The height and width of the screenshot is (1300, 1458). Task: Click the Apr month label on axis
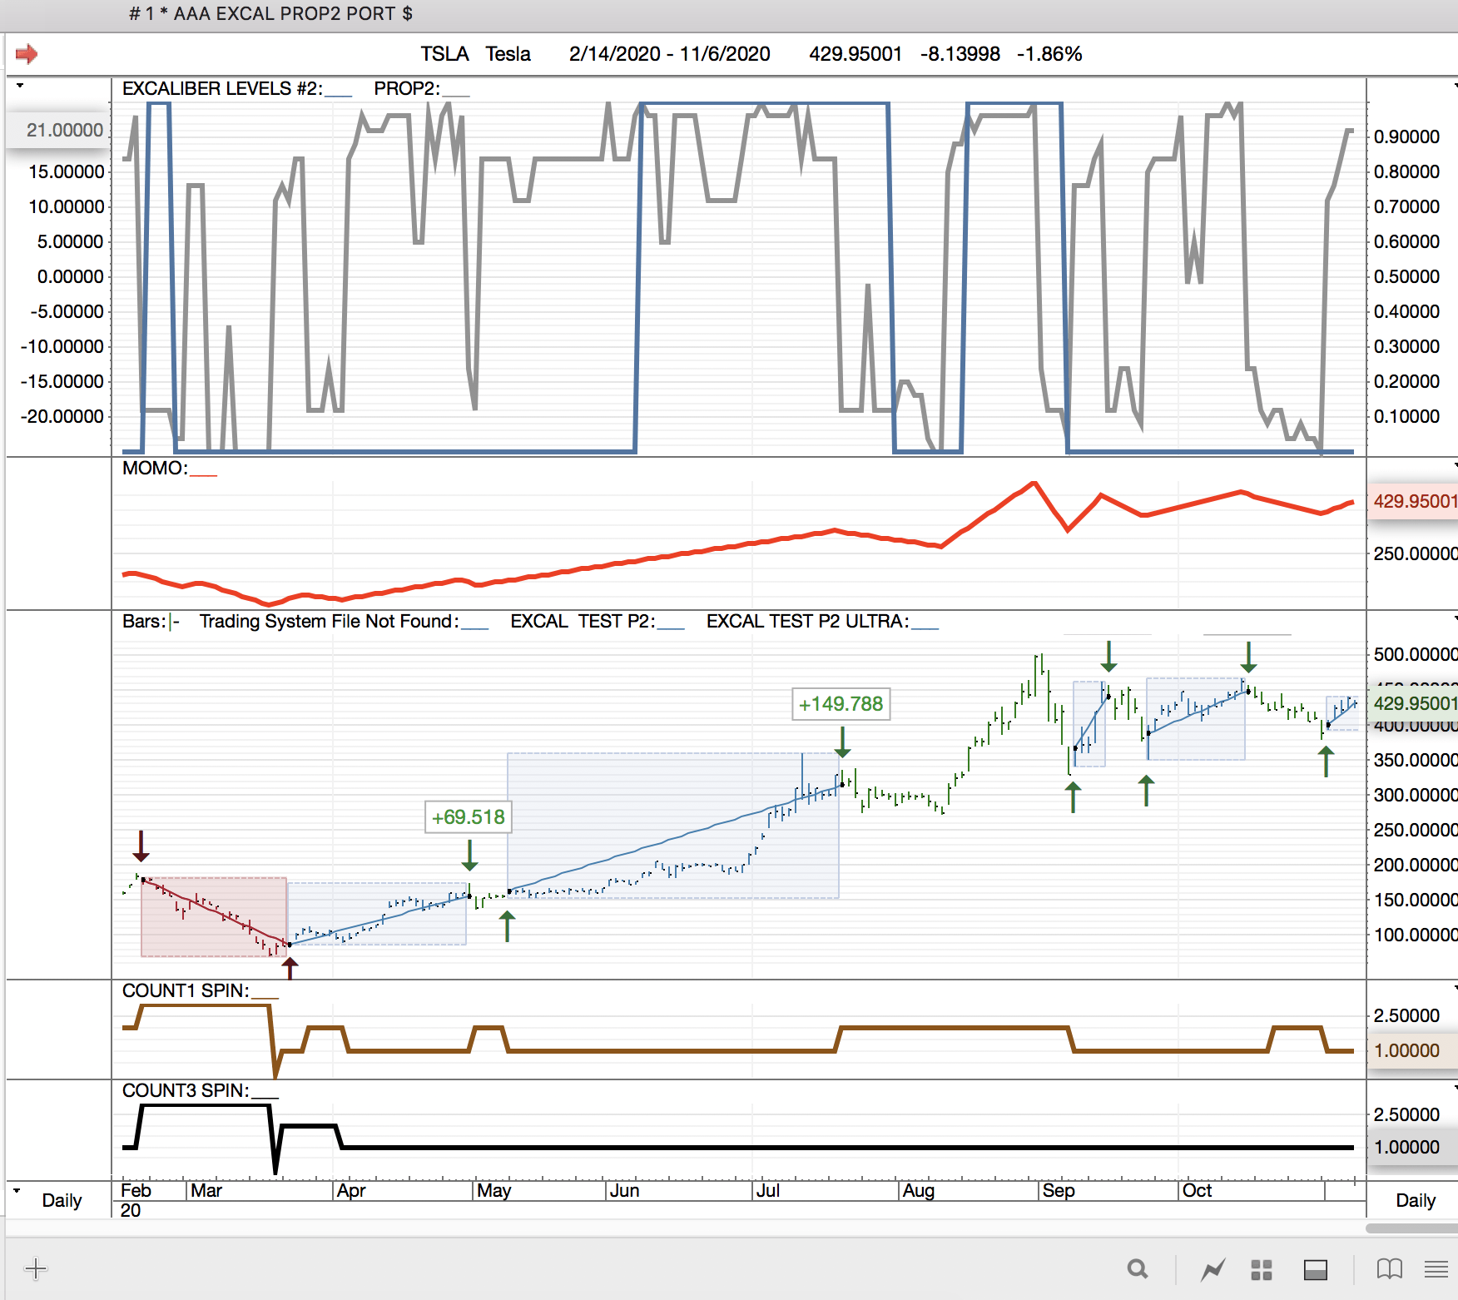(351, 1191)
